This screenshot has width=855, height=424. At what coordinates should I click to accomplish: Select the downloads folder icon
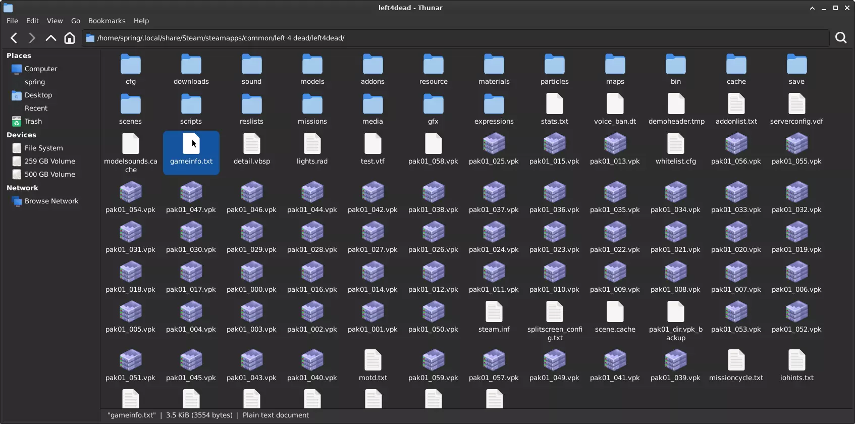tap(191, 64)
